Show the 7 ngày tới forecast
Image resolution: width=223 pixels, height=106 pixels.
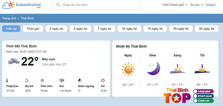[x=104, y=29]
